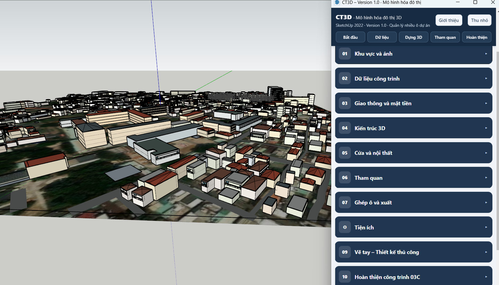
Task: Expand Kiến trúc 3D using its arrow
Action: [486, 128]
